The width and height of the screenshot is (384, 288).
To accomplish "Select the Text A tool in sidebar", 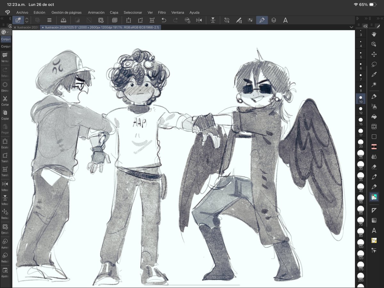I will tap(374, 230).
